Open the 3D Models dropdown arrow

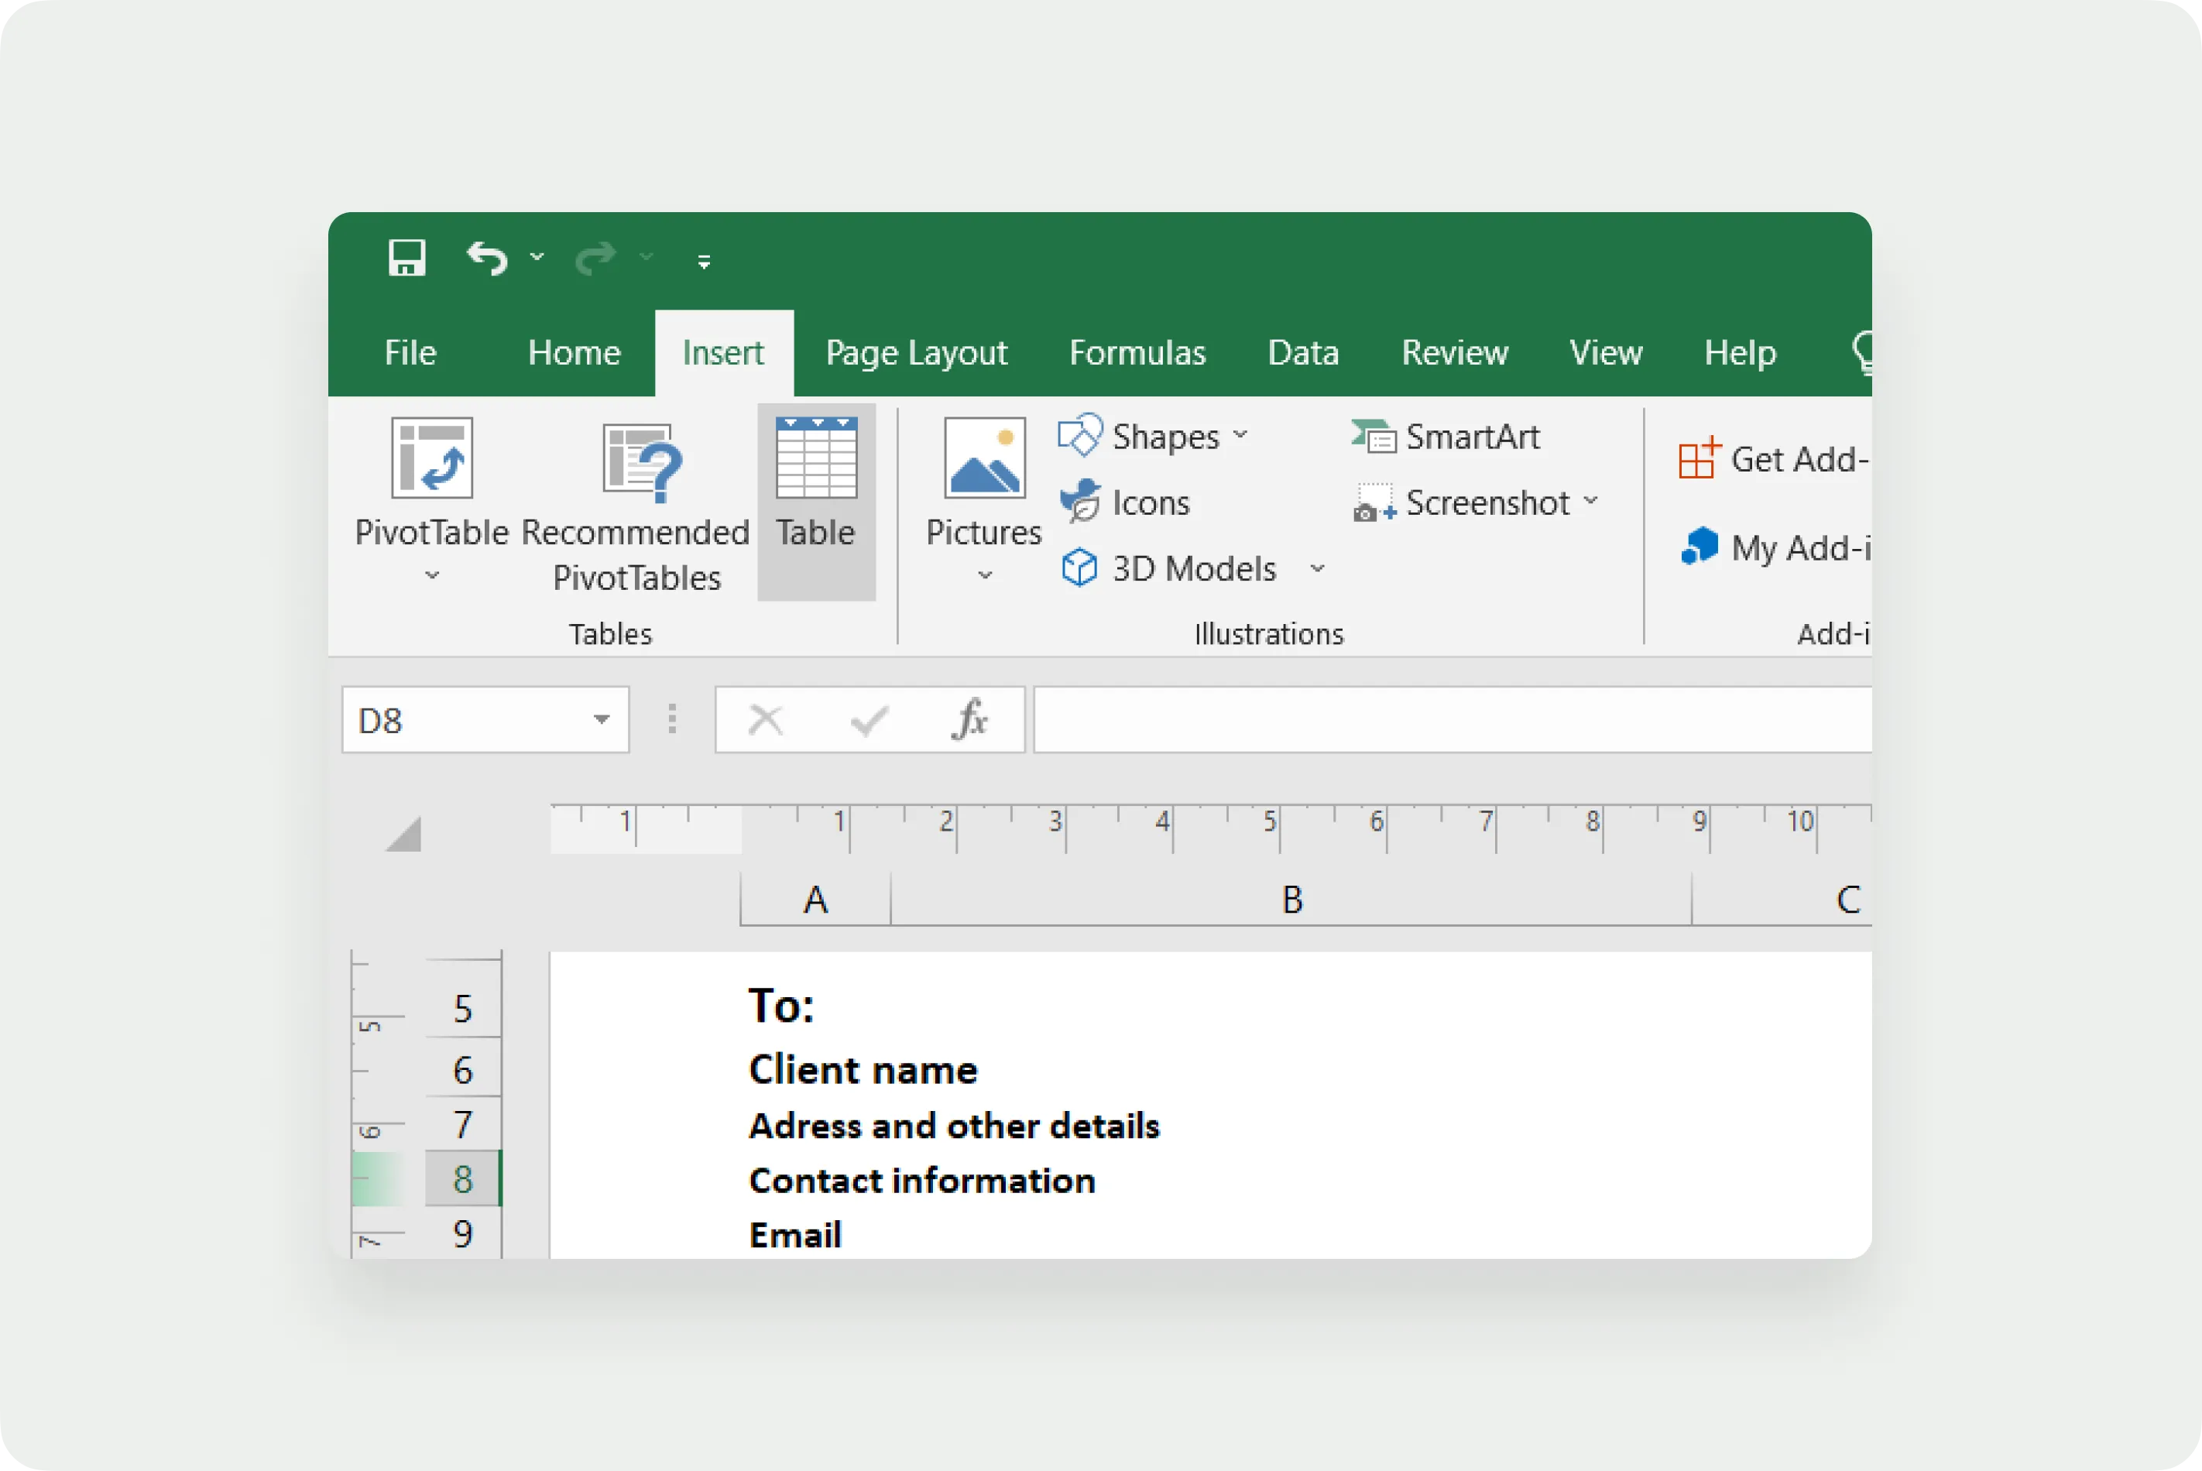pyautogui.click(x=1317, y=568)
